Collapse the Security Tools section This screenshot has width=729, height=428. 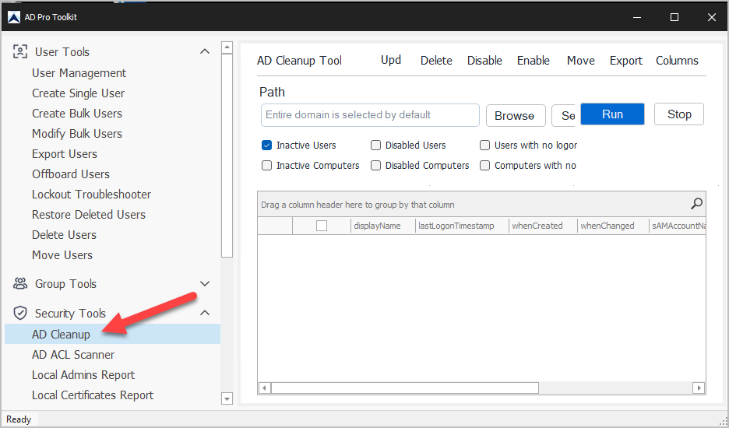(x=205, y=313)
